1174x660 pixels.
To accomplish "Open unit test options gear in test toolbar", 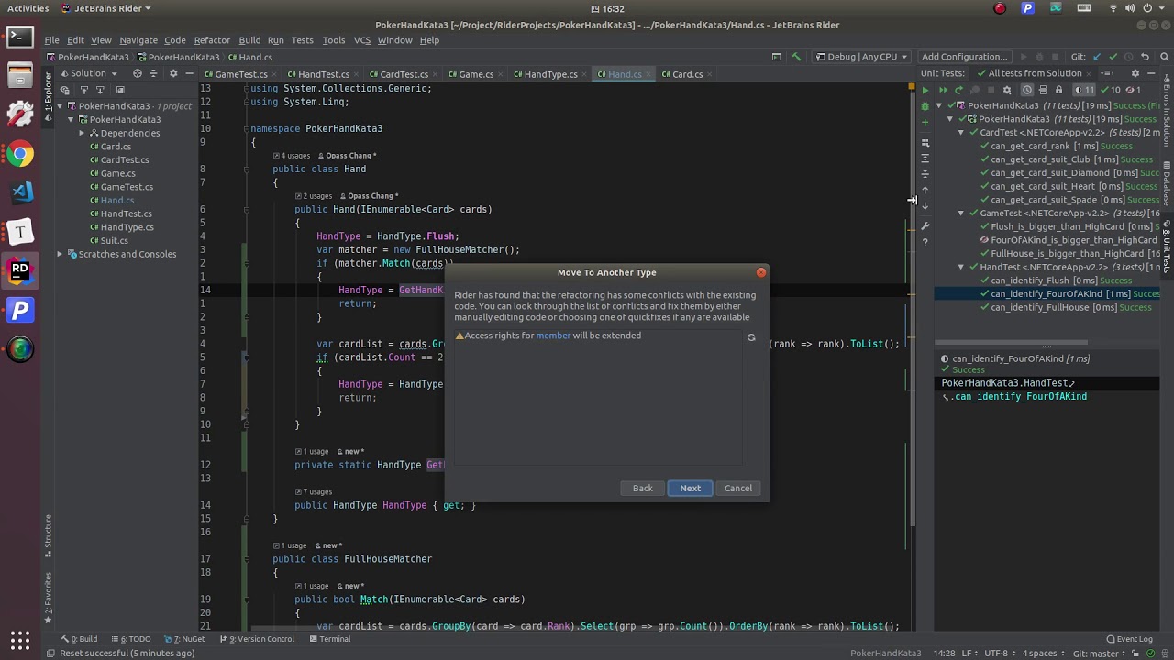I will (x=1007, y=90).
